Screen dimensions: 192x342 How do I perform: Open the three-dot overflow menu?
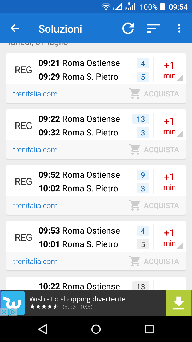[179, 29]
